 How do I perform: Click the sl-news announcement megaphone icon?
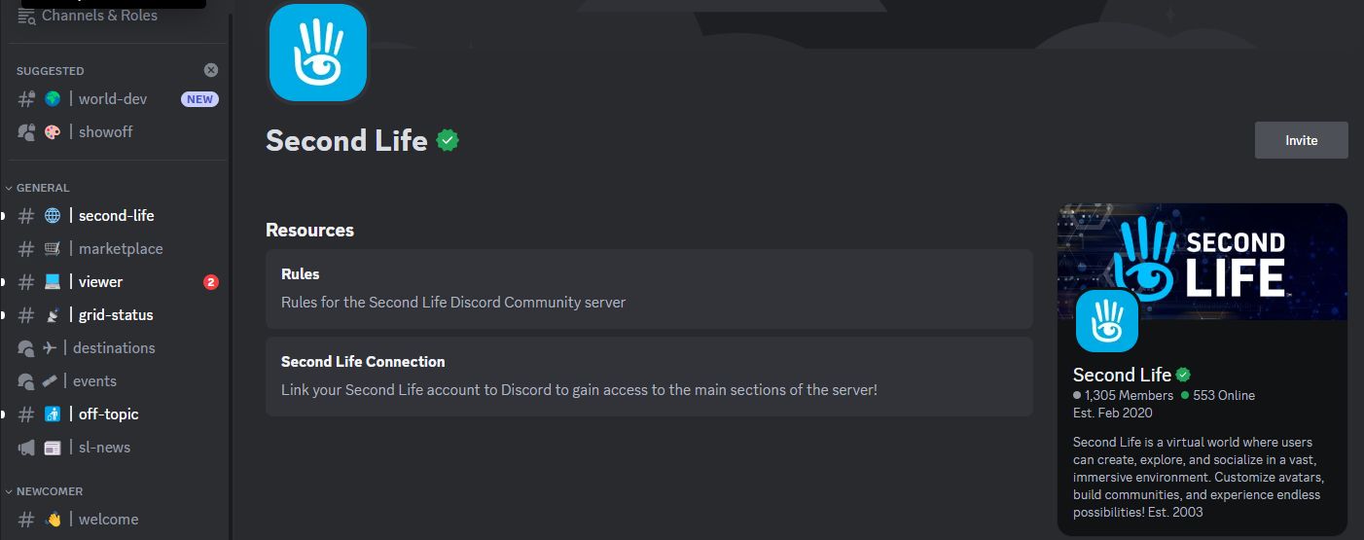(x=26, y=448)
